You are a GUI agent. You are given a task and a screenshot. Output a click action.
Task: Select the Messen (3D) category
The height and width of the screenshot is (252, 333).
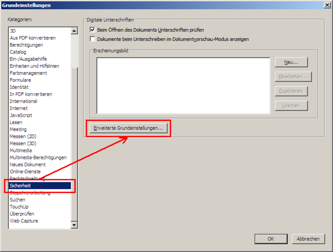[x=23, y=143]
